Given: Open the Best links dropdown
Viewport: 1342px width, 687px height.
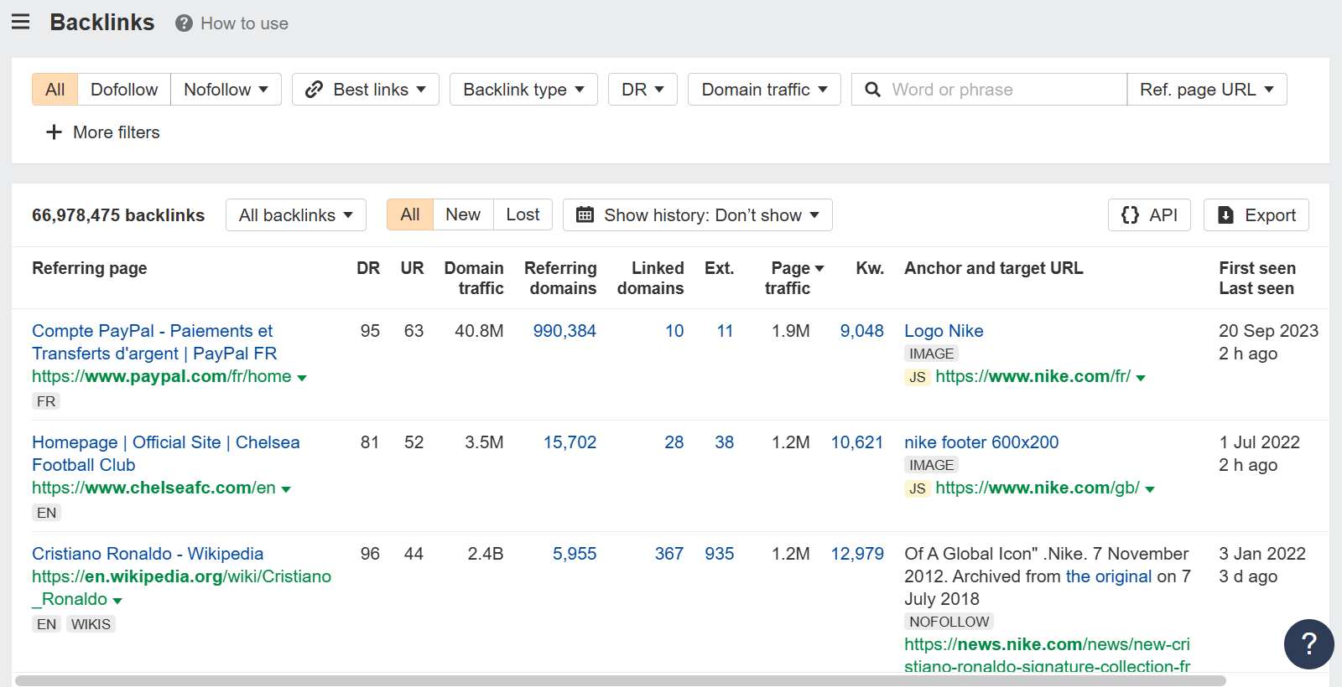Looking at the screenshot, I should pyautogui.click(x=366, y=90).
